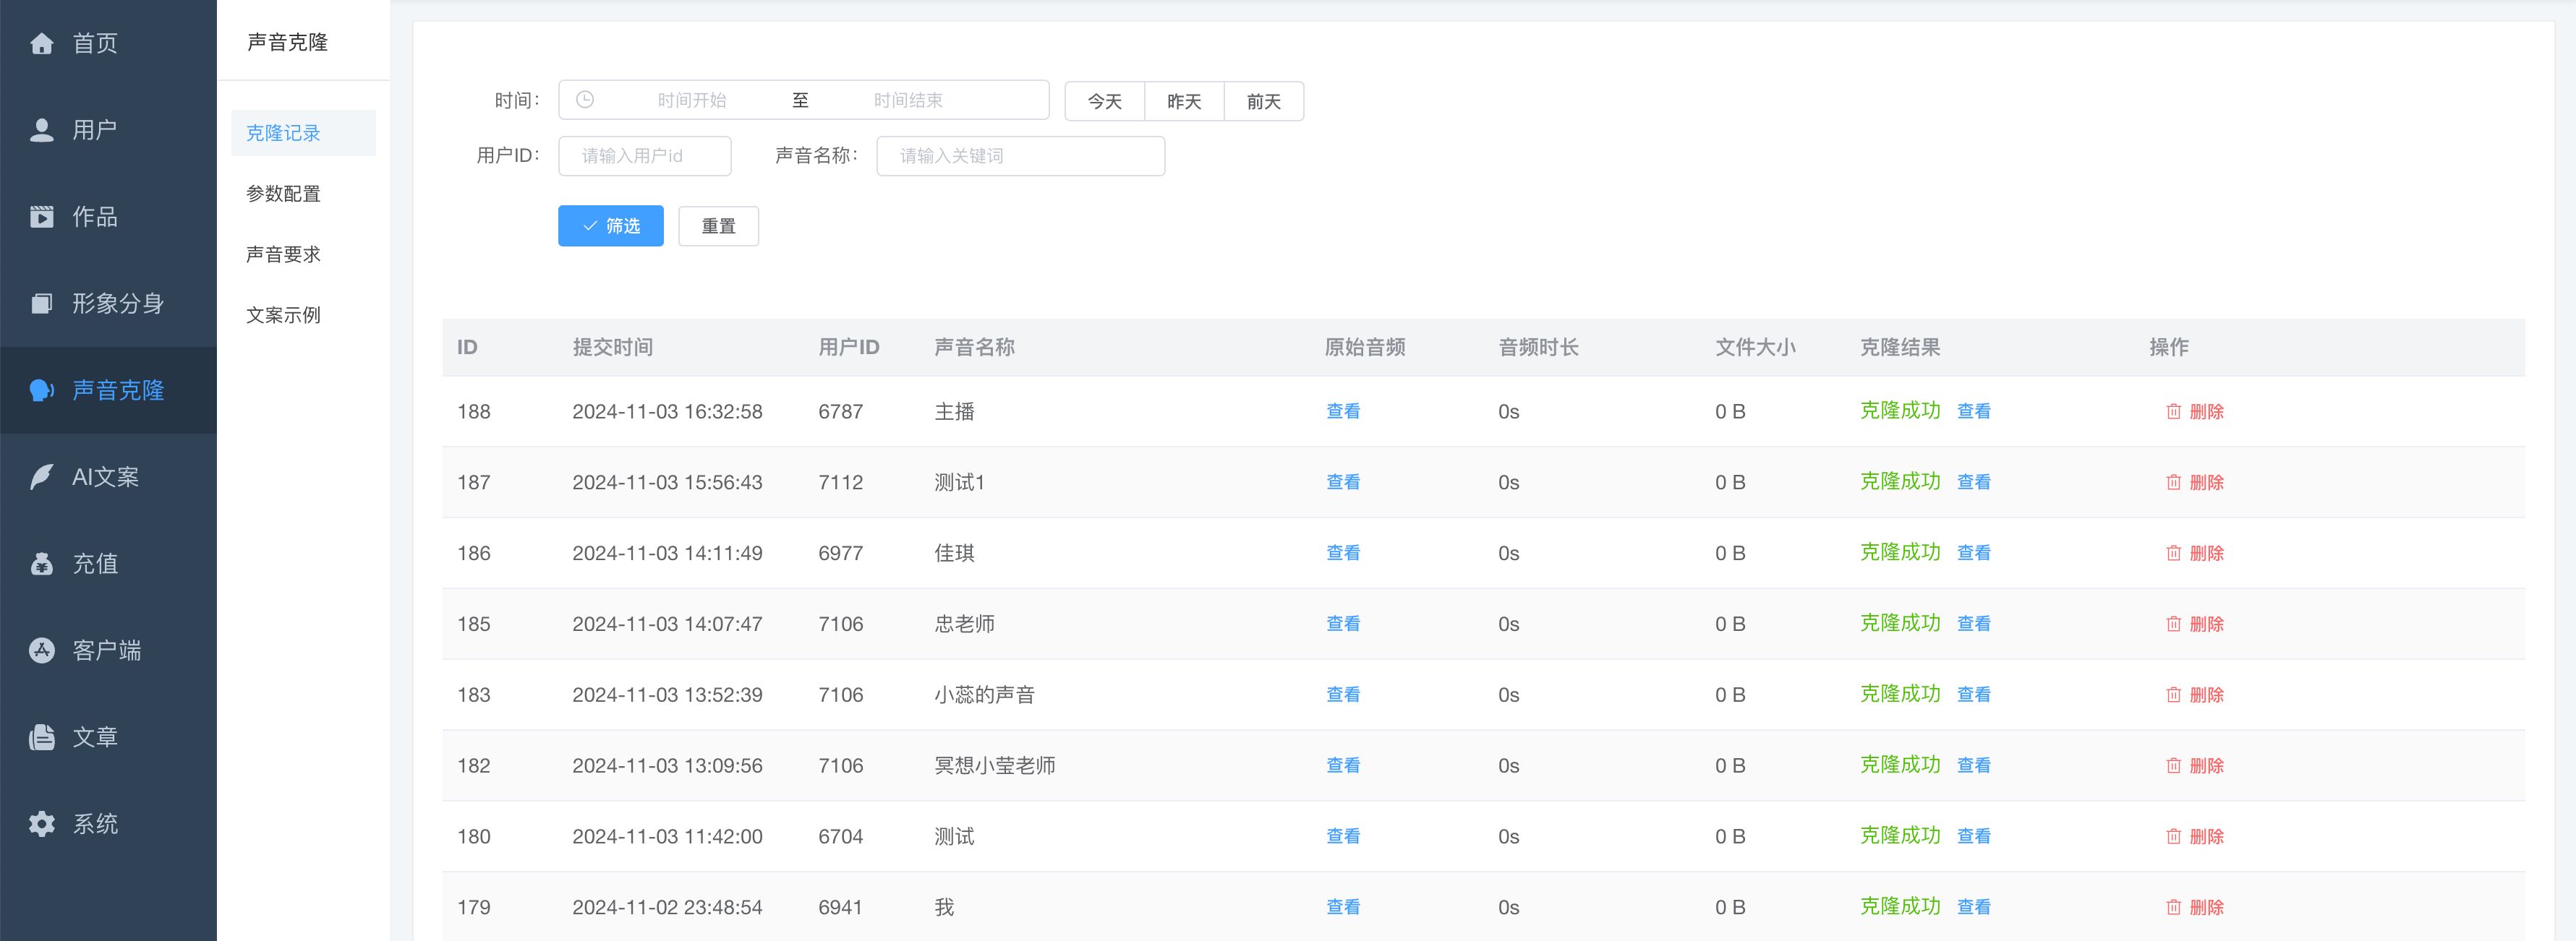Click user ID 6941 cell
Viewport: 2576px width, 941px height.
click(x=840, y=908)
